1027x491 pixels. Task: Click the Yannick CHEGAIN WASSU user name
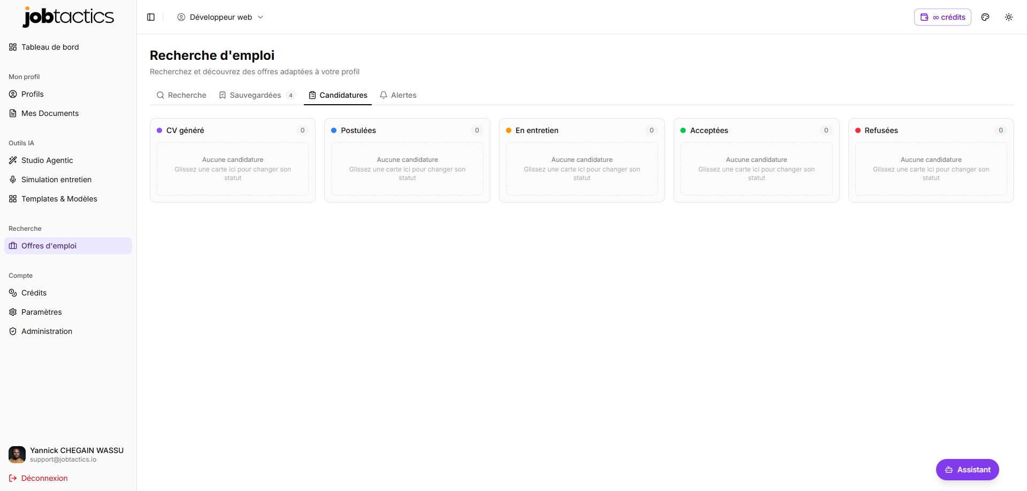(76, 450)
